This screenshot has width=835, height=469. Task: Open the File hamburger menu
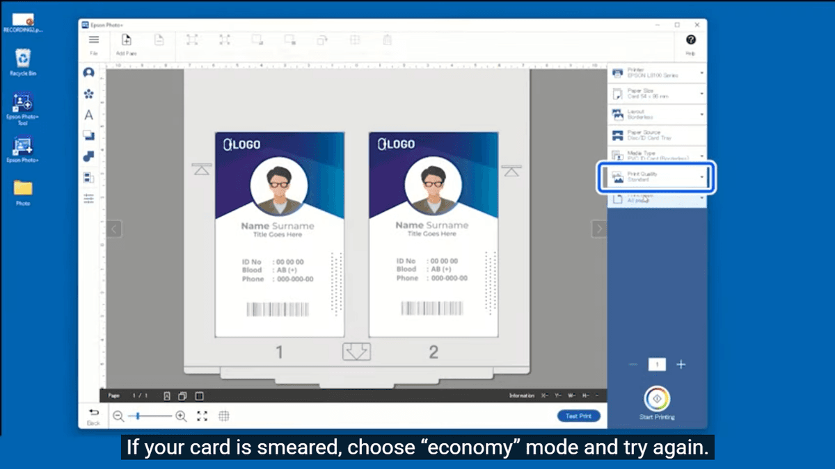93,41
